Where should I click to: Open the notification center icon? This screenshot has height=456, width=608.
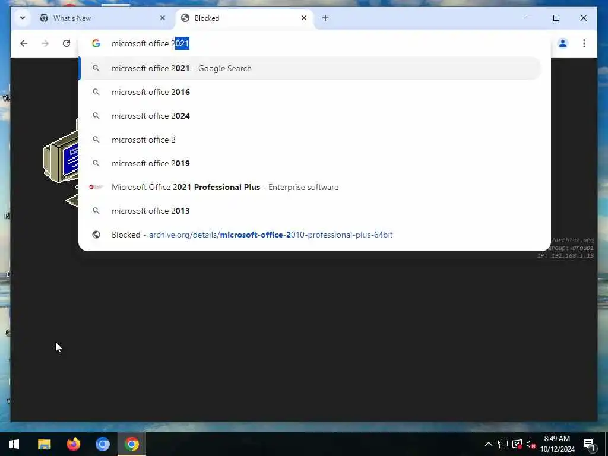click(x=590, y=445)
